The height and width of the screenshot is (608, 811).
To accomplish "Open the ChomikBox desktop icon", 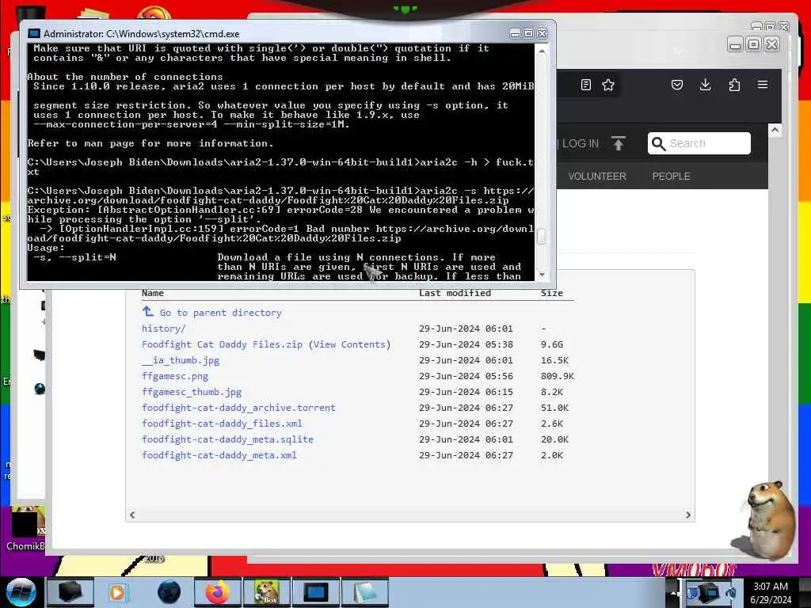I will pos(26,528).
